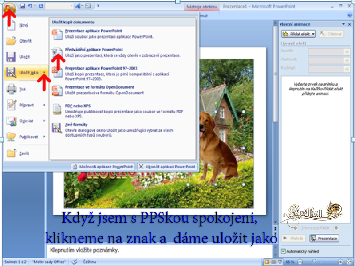
Task: Open Možnosti aplikace PowerPoint
Action: (103, 167)
